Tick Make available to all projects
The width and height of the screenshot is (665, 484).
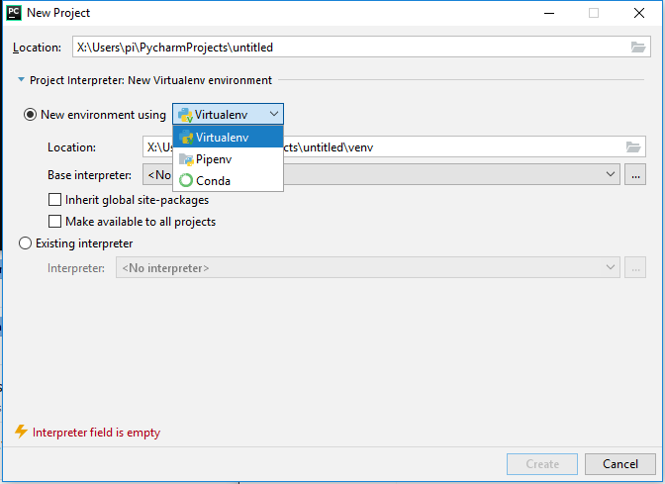(55, 222)
